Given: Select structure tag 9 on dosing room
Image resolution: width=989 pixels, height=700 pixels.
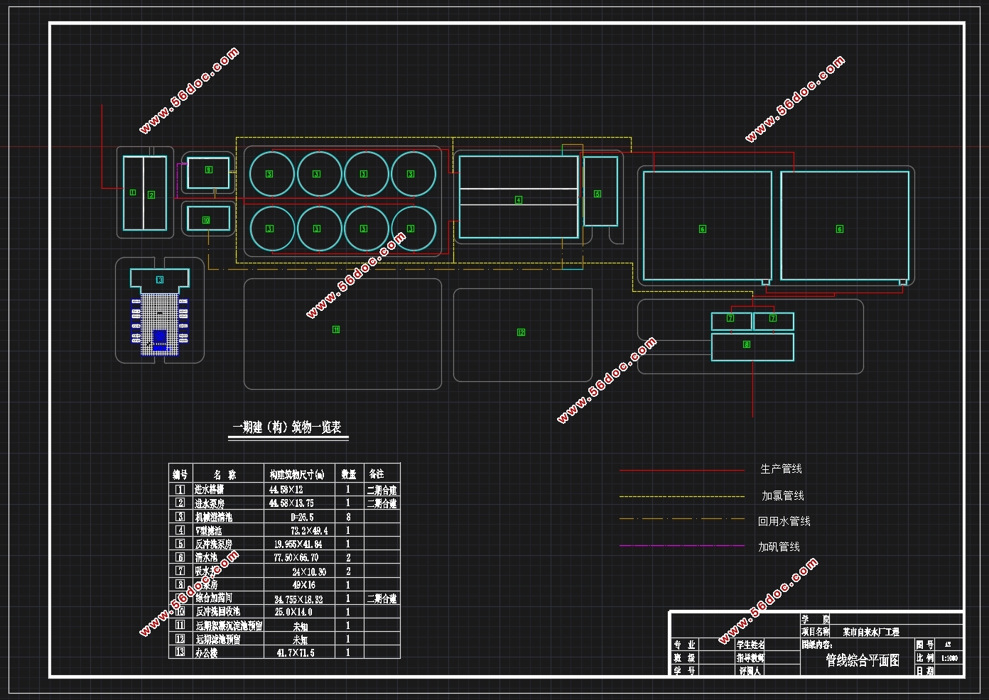Looking at the screenshot, I should [208, 170].
